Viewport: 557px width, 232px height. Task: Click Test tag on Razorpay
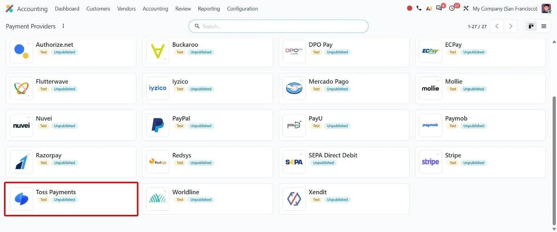(44, 163)
